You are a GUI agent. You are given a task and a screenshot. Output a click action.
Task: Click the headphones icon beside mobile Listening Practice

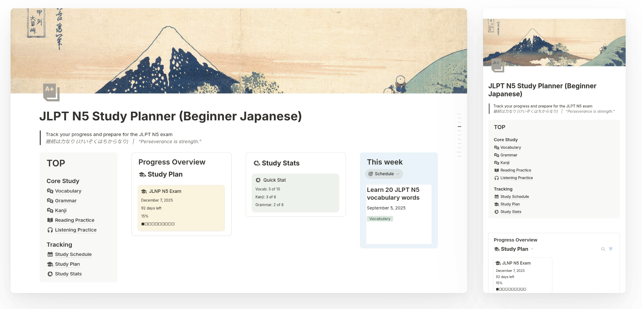497,178
